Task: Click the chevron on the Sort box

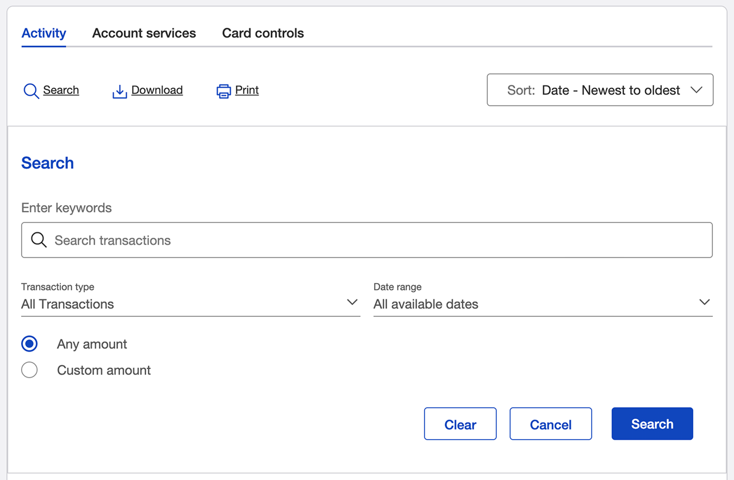Action: pyautogui.click(x=696, y=90)
